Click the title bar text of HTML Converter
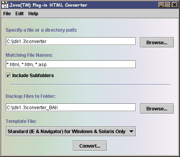The image size is (180, 157). 48,5
